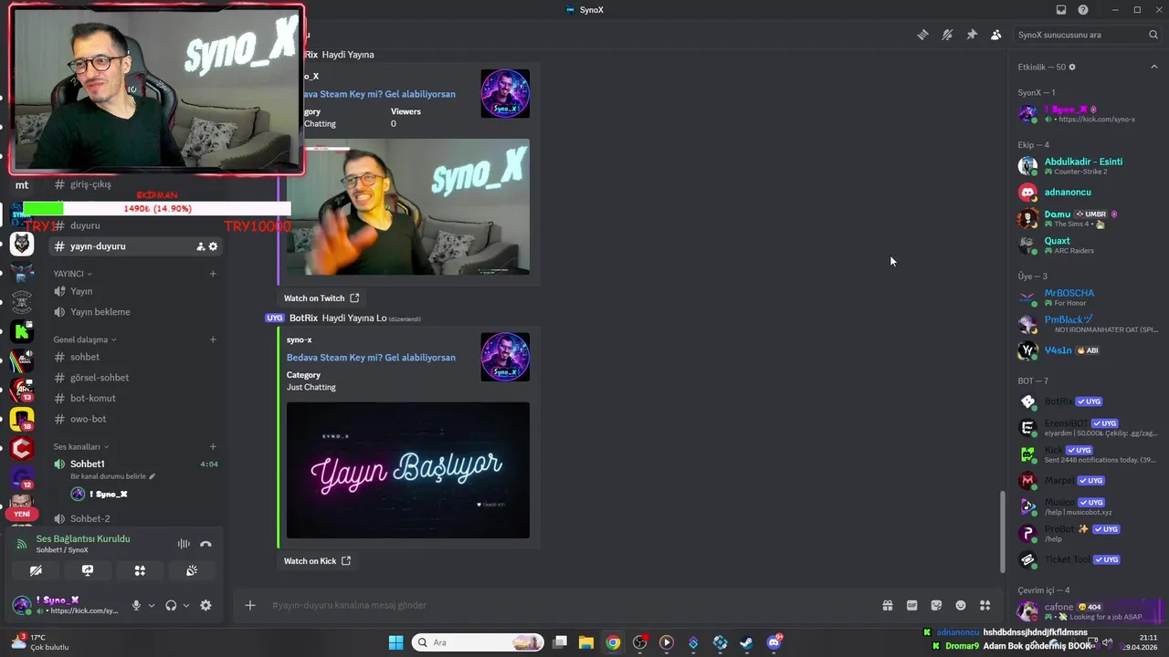Screen dimensions: 1169x657
Task: Open microphone input options arrow
Action: coord(152,605)
